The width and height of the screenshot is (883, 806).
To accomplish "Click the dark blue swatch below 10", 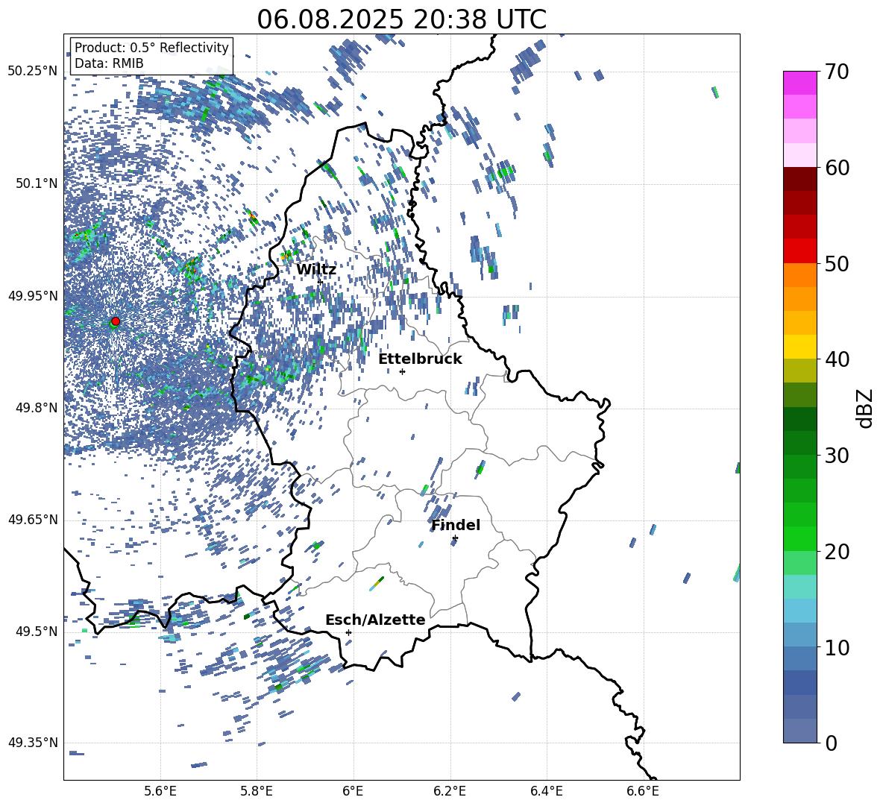I will coord(799,682).
